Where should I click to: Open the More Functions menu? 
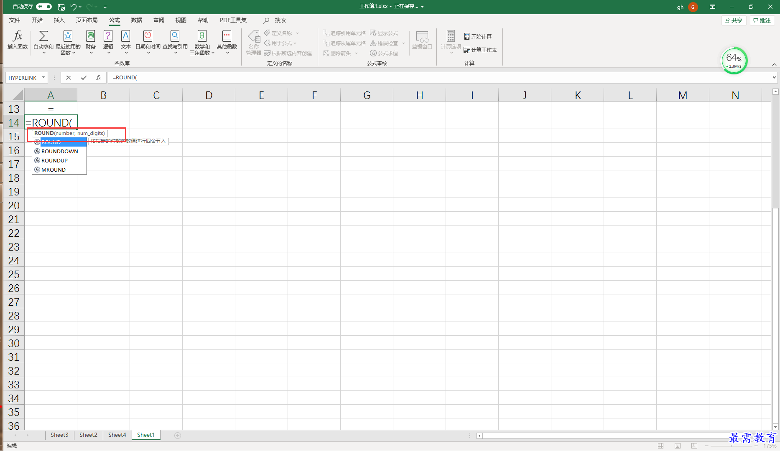coord(227,41)
